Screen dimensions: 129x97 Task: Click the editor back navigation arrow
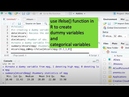(x=5, y=24)
